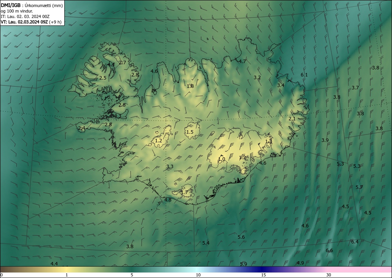Click the 4.3 value near Breiðafjörður islands
392x278 pixels.
118,116
